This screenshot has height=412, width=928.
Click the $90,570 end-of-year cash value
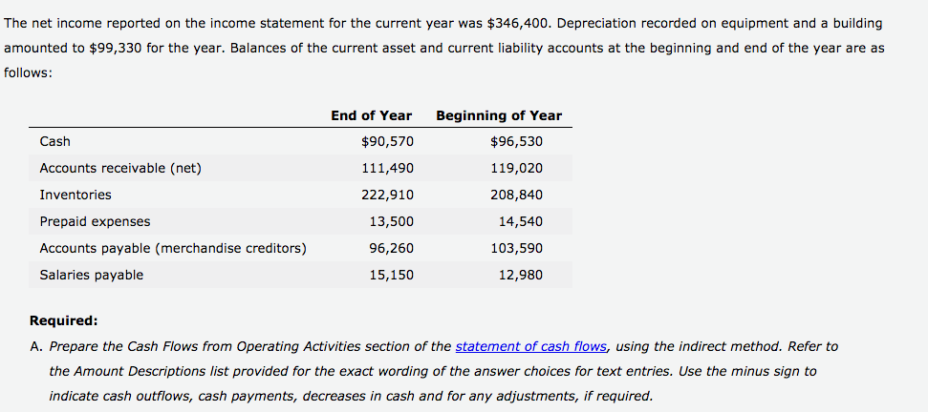(387, 142)
